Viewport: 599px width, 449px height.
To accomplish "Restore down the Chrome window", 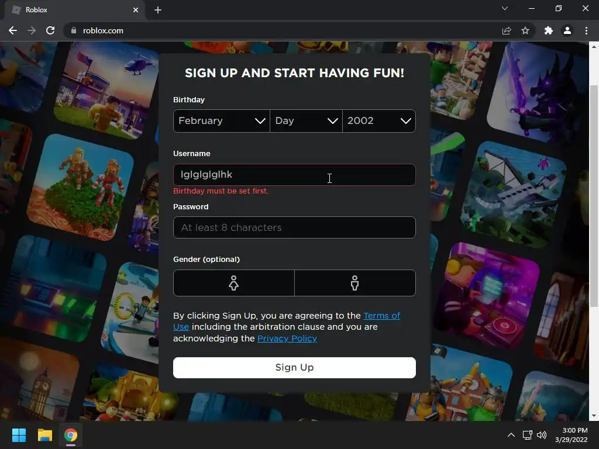I will pyautogui.click(x=559, y=8).
